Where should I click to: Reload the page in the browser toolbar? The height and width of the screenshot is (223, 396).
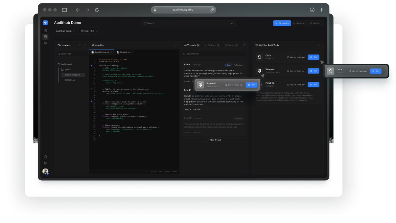point(97,10)
